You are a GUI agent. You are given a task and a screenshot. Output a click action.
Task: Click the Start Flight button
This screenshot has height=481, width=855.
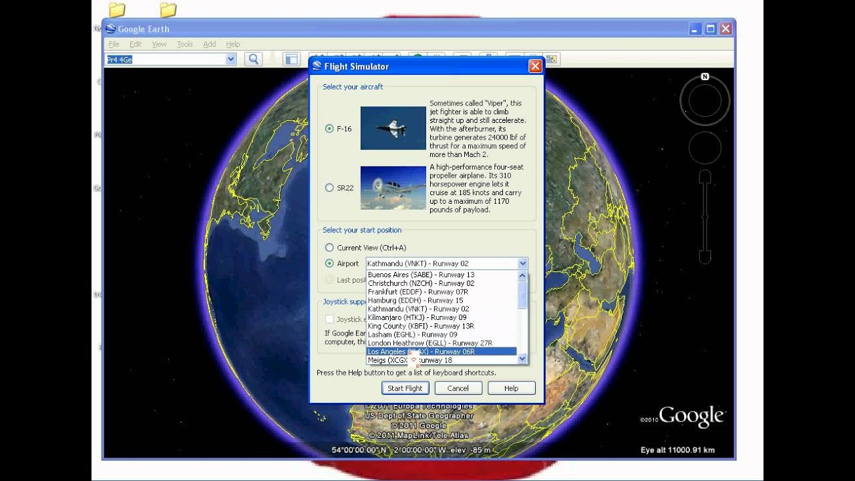coord(405,388)
